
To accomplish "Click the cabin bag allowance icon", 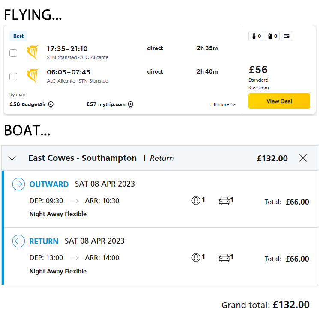I will [x=256, y=36].
